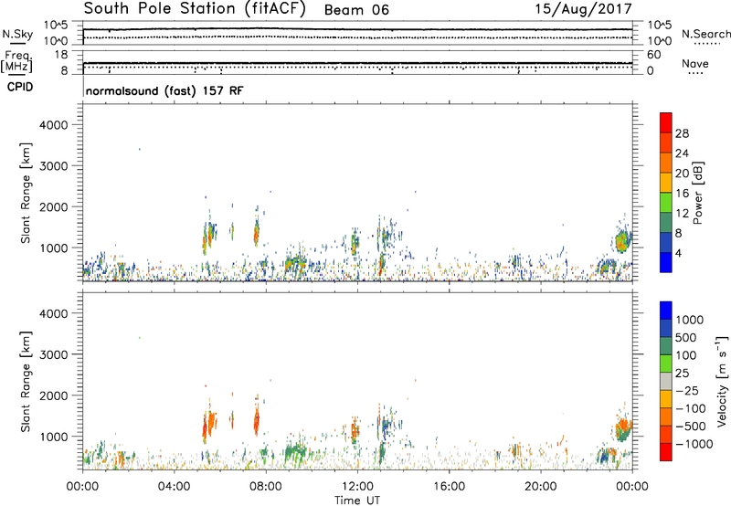Click the 'Slant Range [km]' label of velocity panel
The width and height of the screenshot is (731, 506).
(x=26, y=382)
